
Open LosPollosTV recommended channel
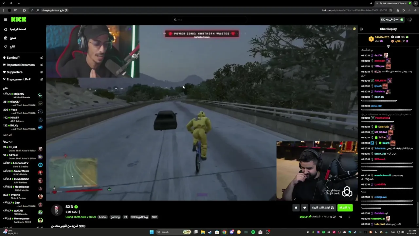(23, 165)
